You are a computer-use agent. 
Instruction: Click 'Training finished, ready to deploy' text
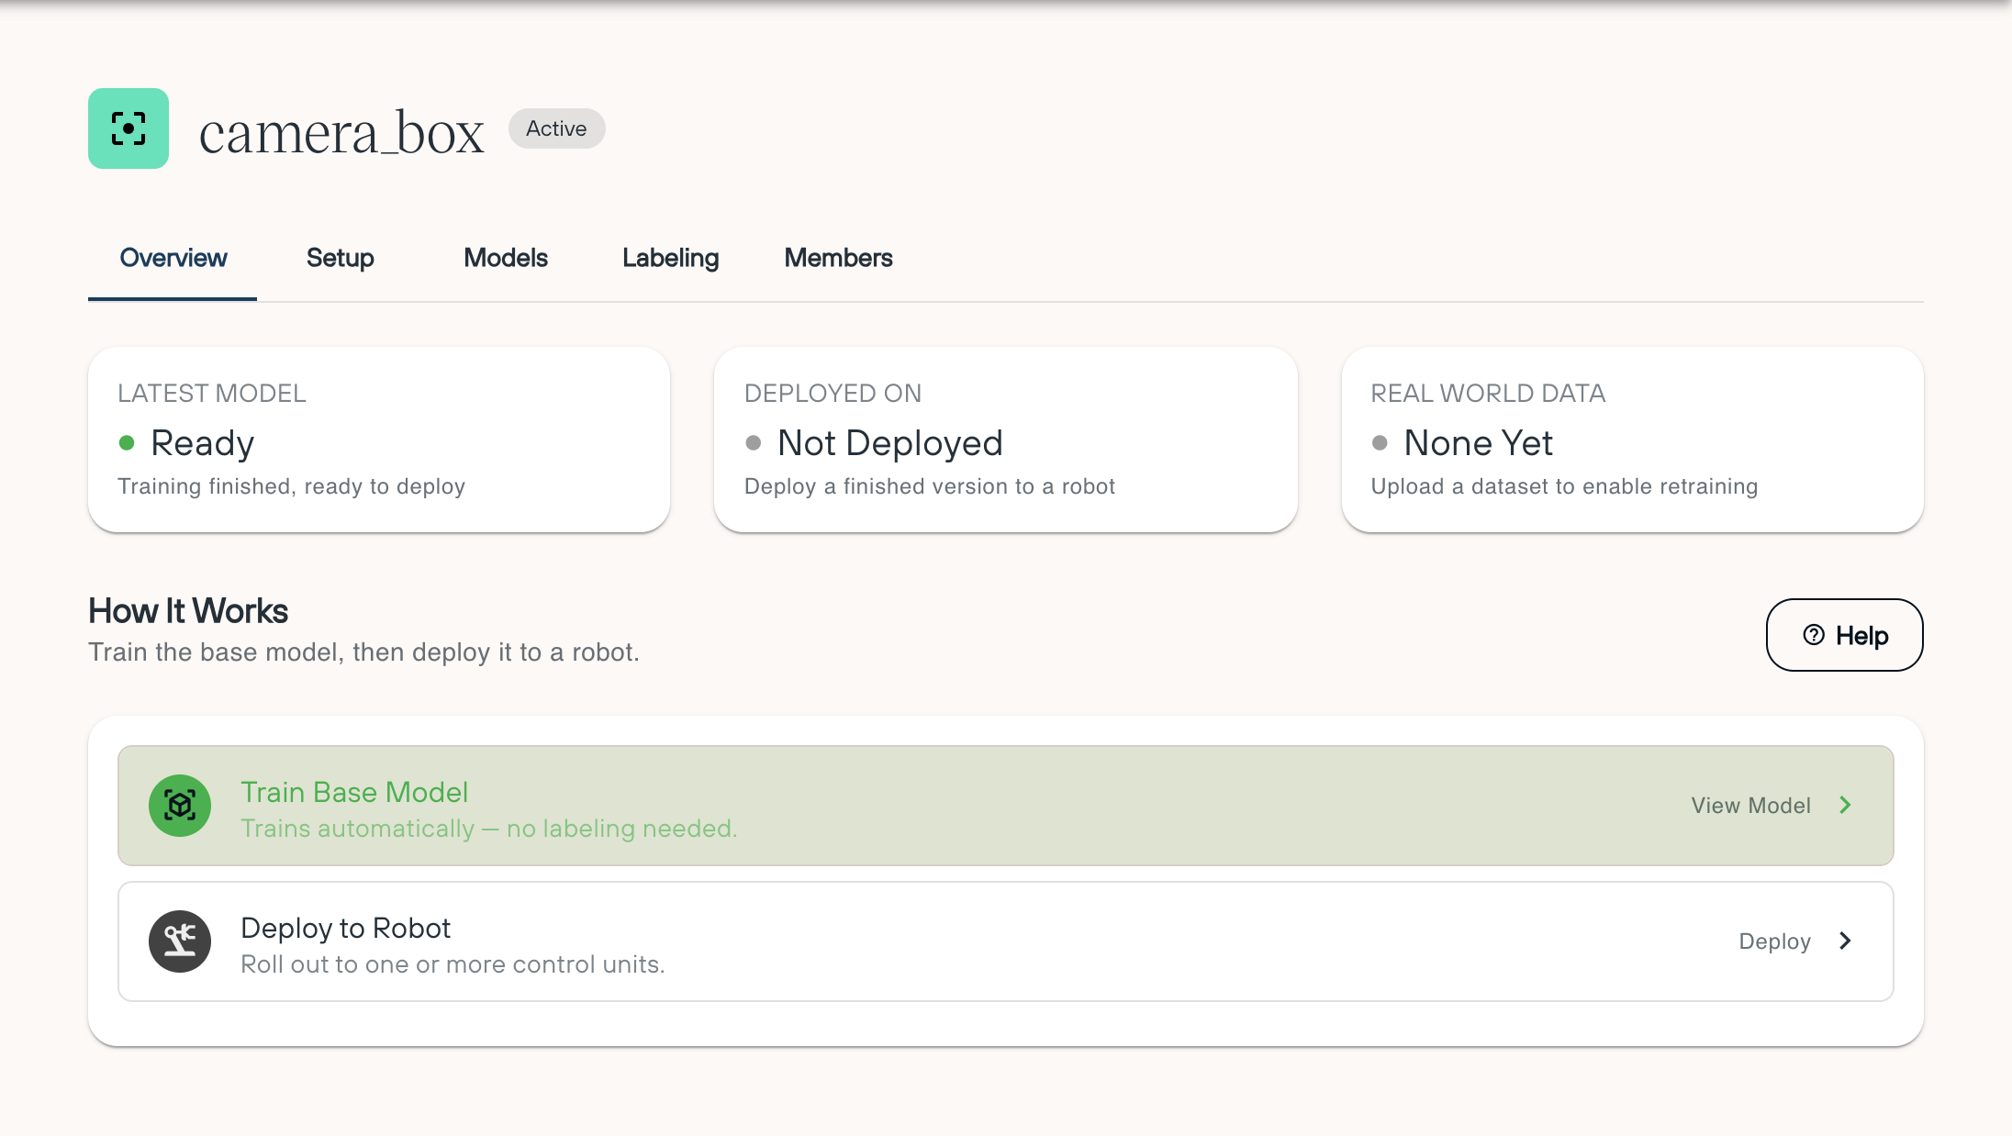[x=291, y=486]
